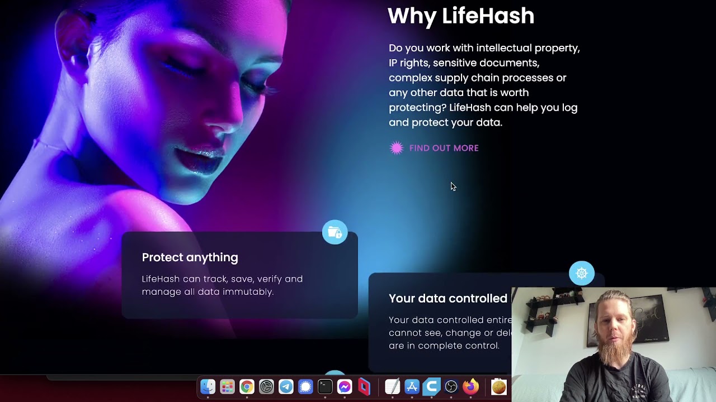716x402 pixels.
Task: Open TextEdit from the dock
Action: coord(393,386)
